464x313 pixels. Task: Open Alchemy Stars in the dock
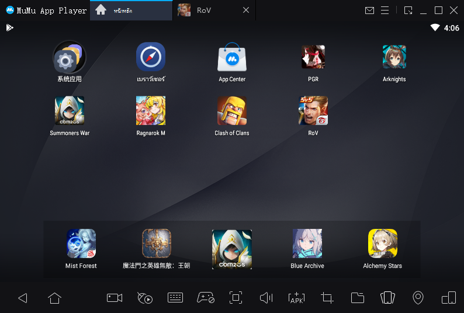pos(382,244)
